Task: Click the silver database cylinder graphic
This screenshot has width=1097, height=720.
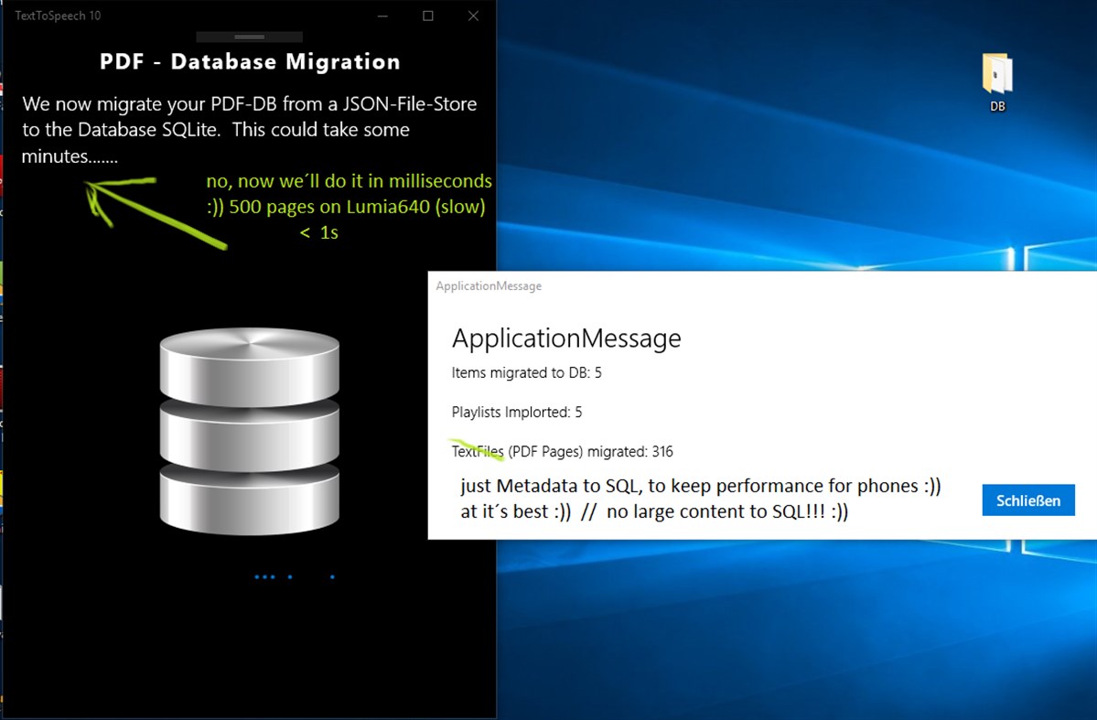Action: (249, 430)
